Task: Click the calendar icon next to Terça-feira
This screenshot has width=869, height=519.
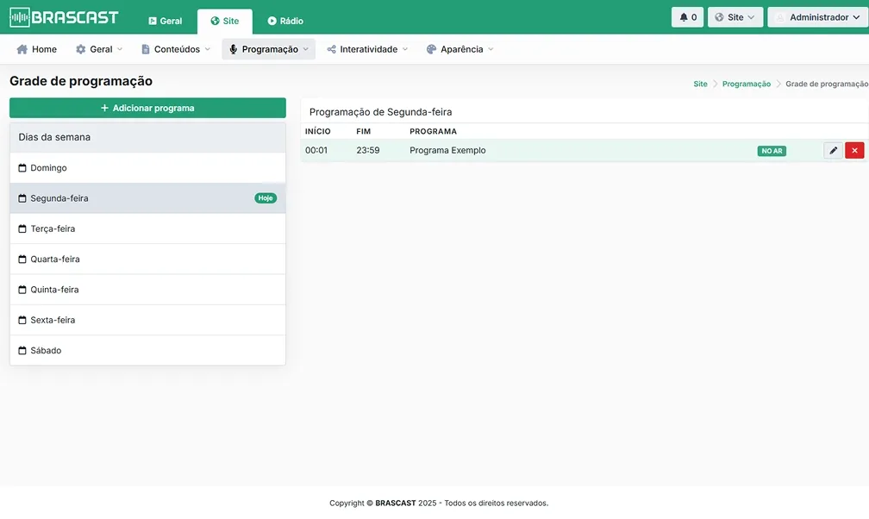Action: tap(22, 228)
